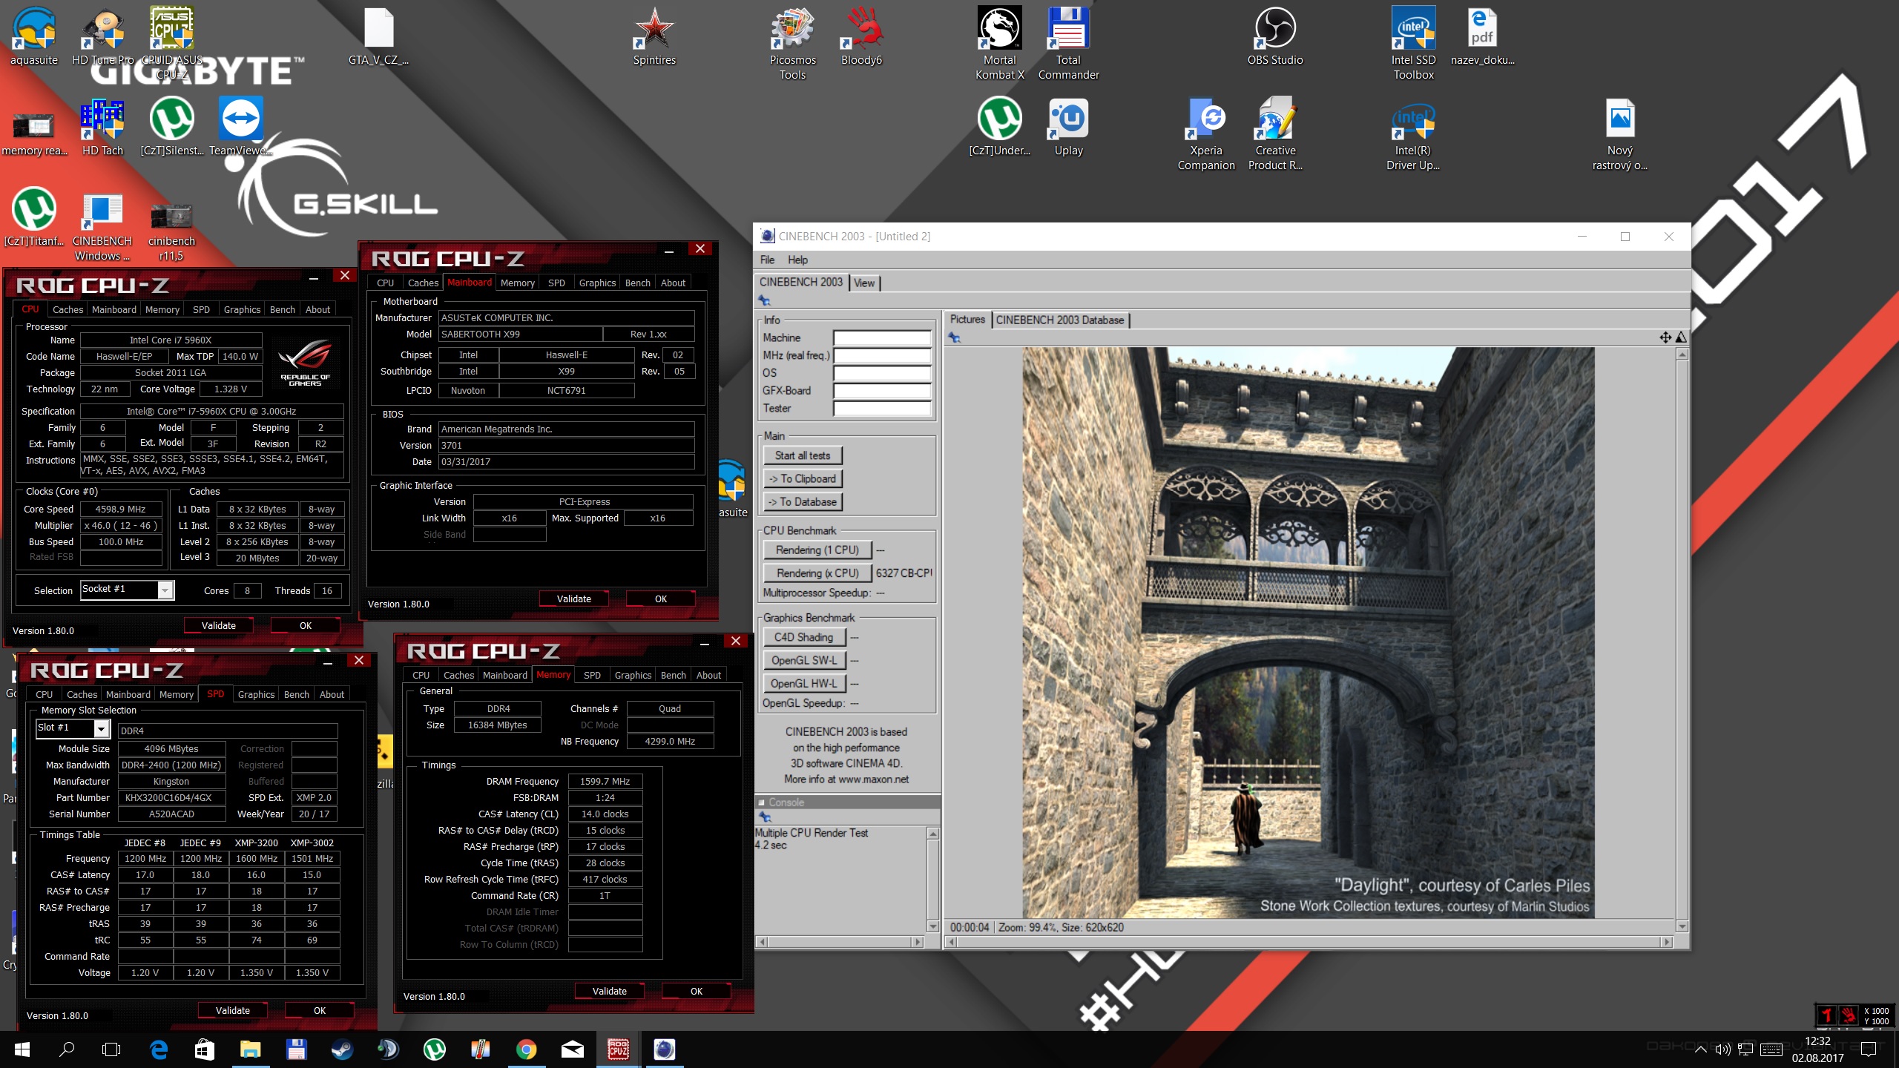Click vertical scrollbar of render picture
1899x1068 pixels.
point(1682,640)
